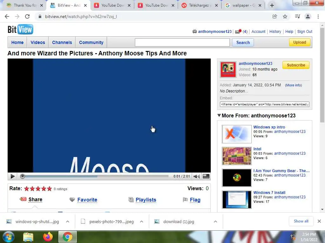Open the Chrome three-dot menu
Screen dimensions: 325x243
click(318, 16)
